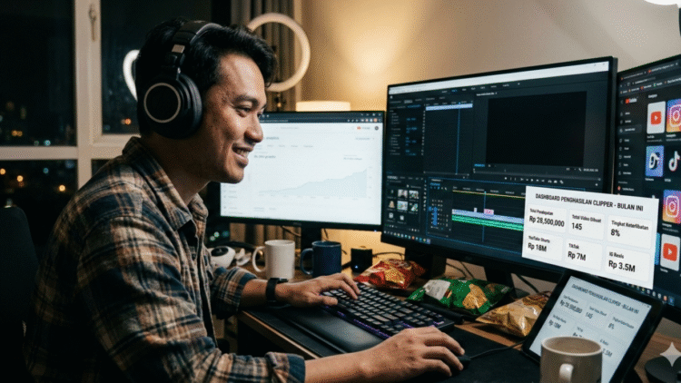
Task: Select the 'Rp 3.5M' IG Reels card
Action: point(627,261)
